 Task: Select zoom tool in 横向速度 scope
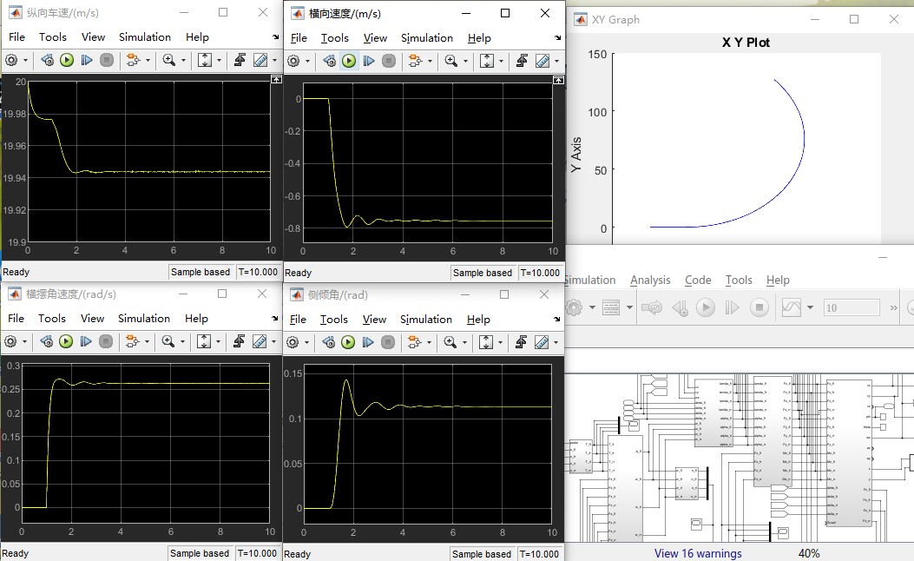(451, 62)
